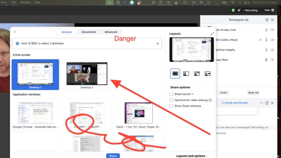This screenshot has width=281, height=158.
Task: Click video icon for John Ansley (me)
Action: tap(272, 30)
